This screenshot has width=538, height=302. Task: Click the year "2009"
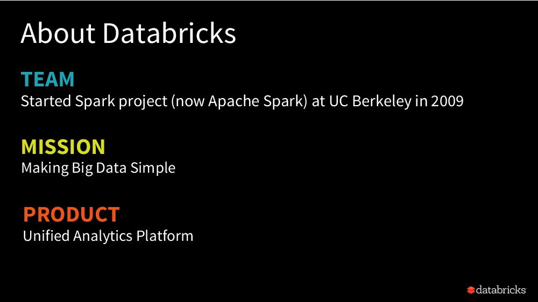(x=447, y=101)
